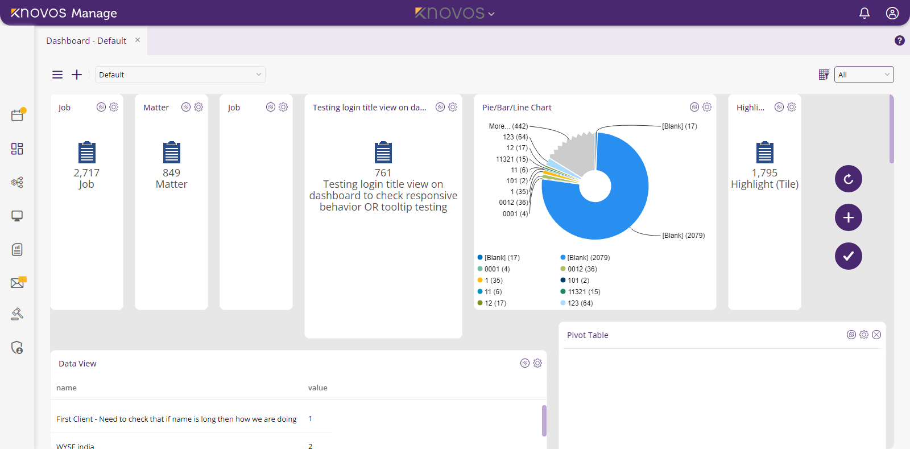The width and height of the screenshot is (910, 449).
Task: Open the dashboard tiles icon in the sidebar
Action: [x=17, y=149]
